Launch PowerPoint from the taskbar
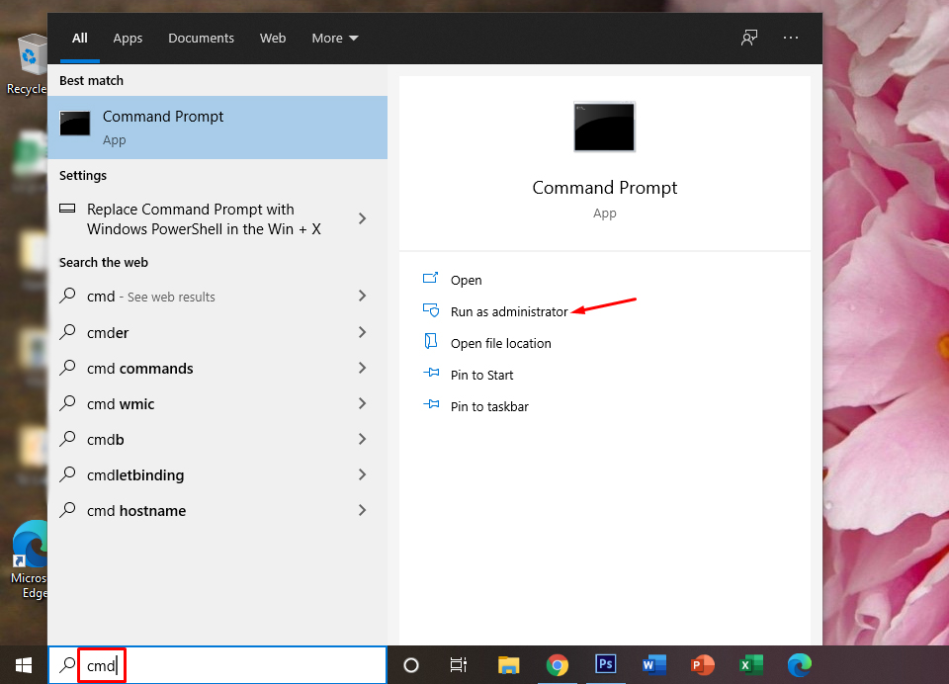Screen dimensions: 949x684 tap(703, 665)
